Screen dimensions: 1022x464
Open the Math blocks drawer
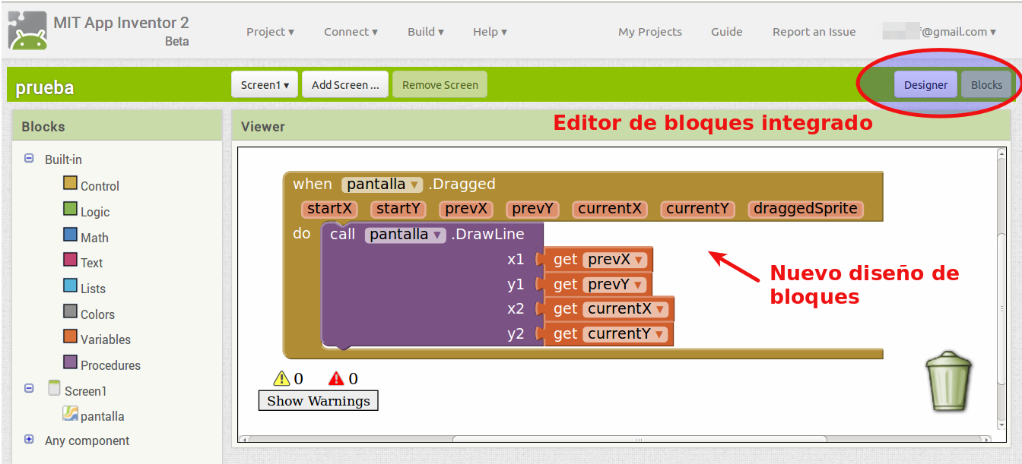tap(85, 236)
